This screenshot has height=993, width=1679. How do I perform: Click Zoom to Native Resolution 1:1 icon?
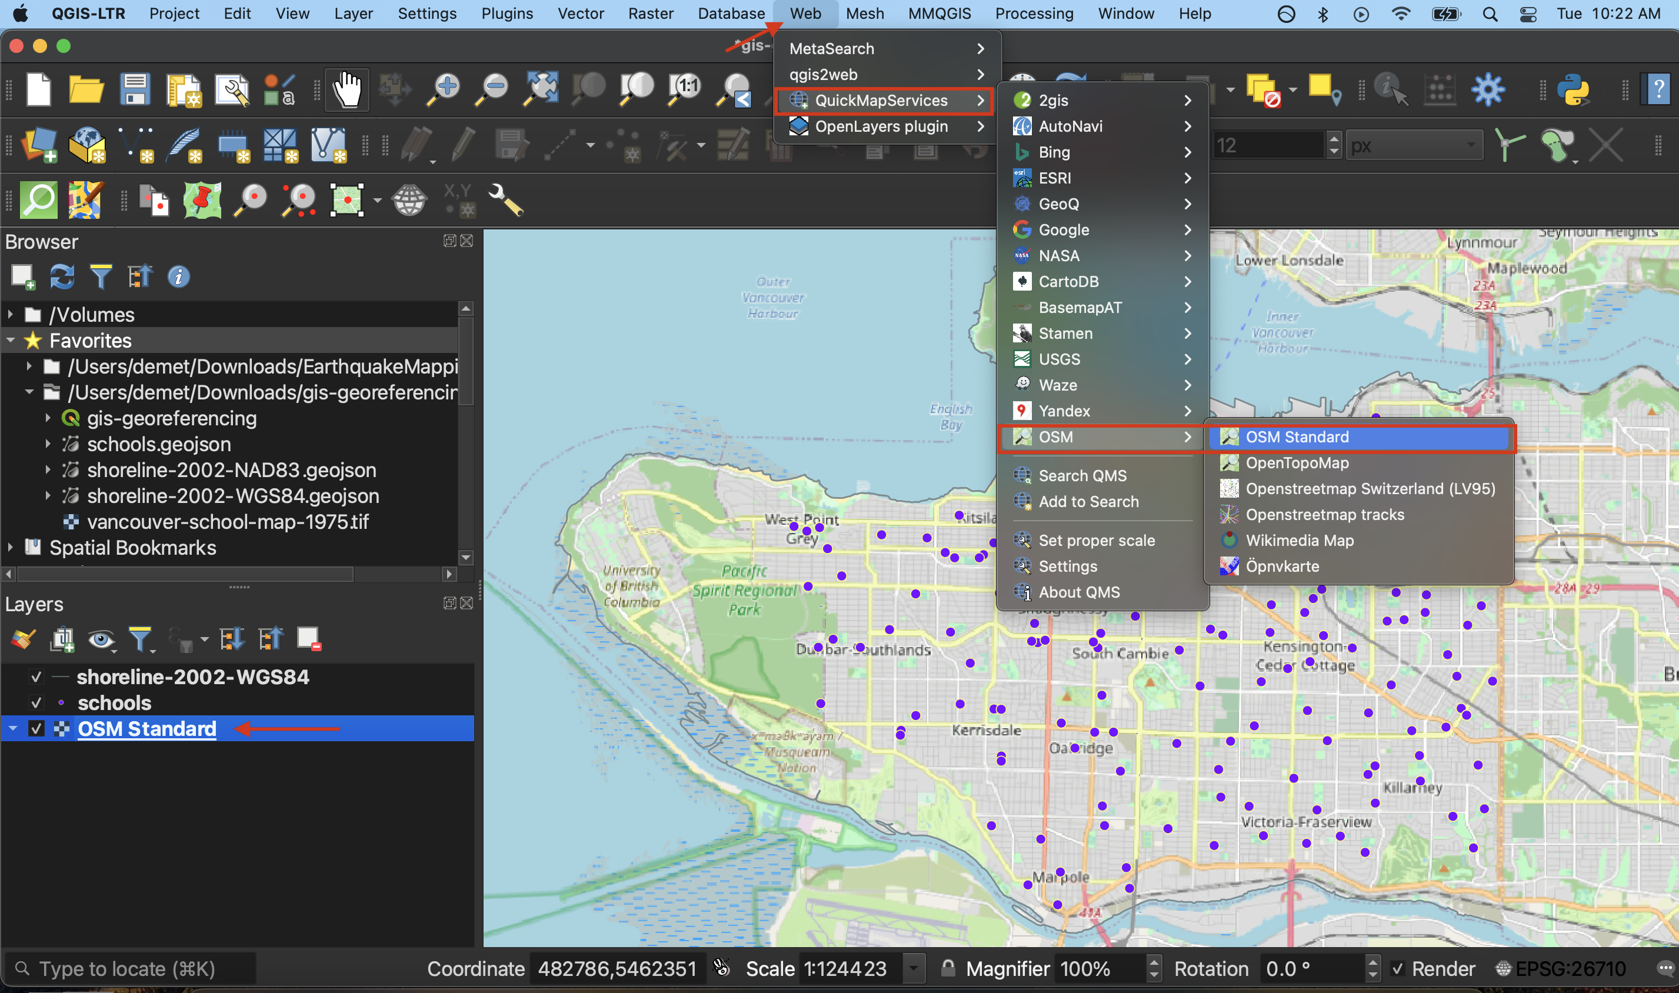click(685, 89)
